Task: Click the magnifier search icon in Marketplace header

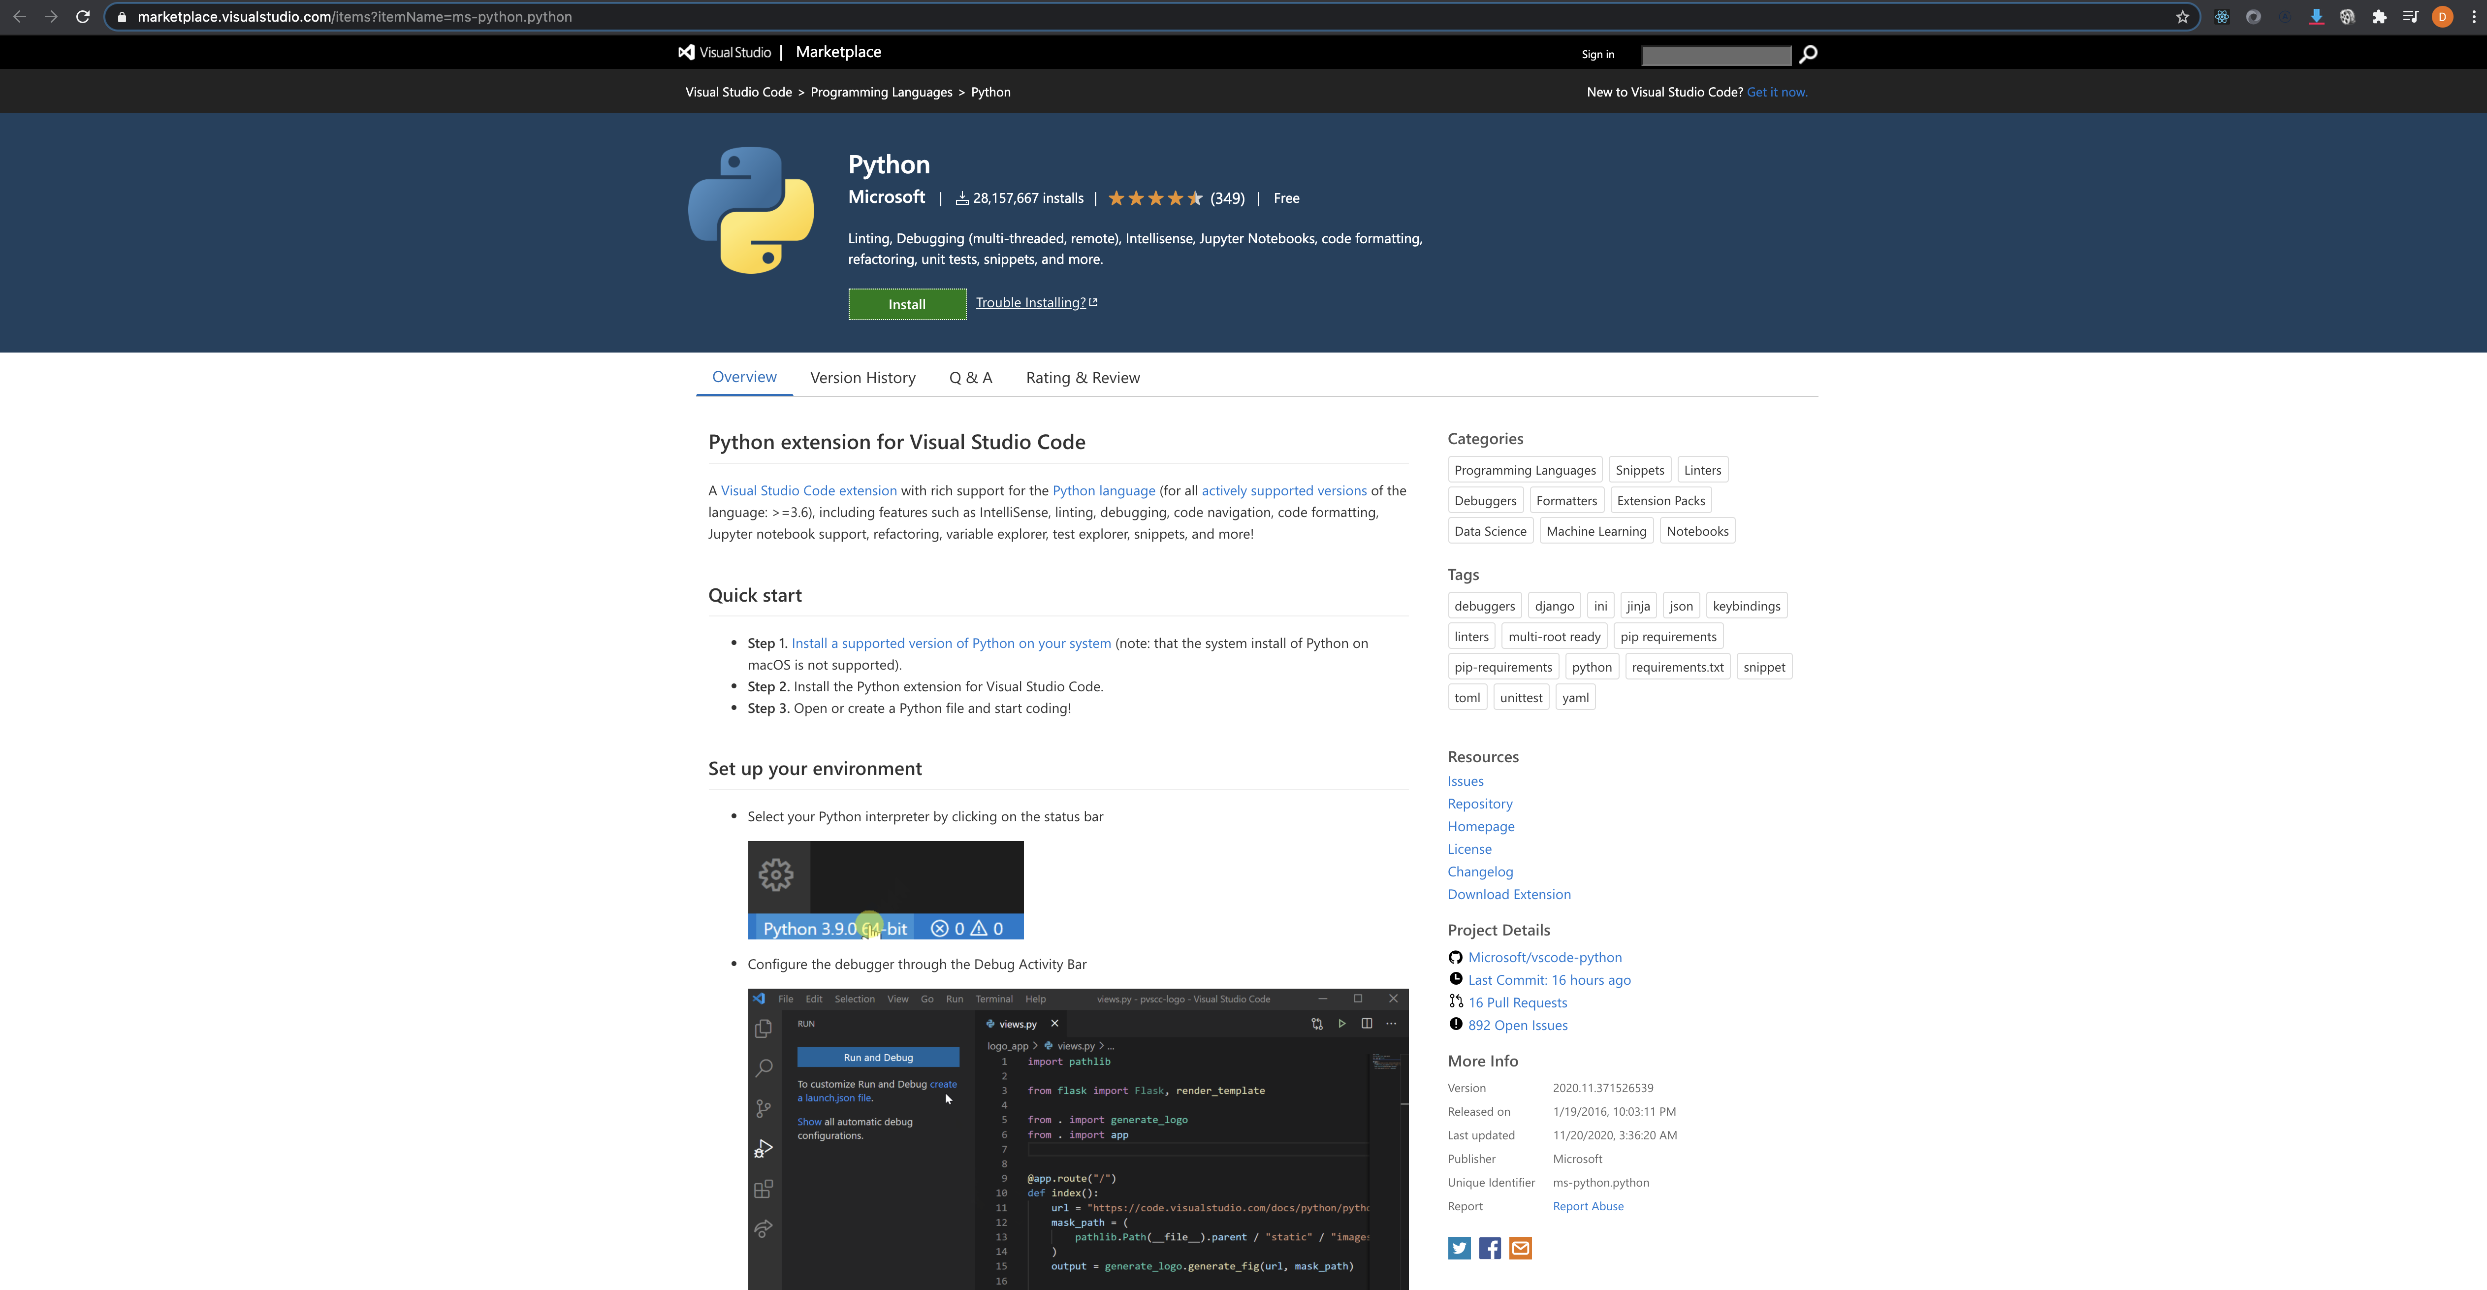Action: click(1808, 54)
